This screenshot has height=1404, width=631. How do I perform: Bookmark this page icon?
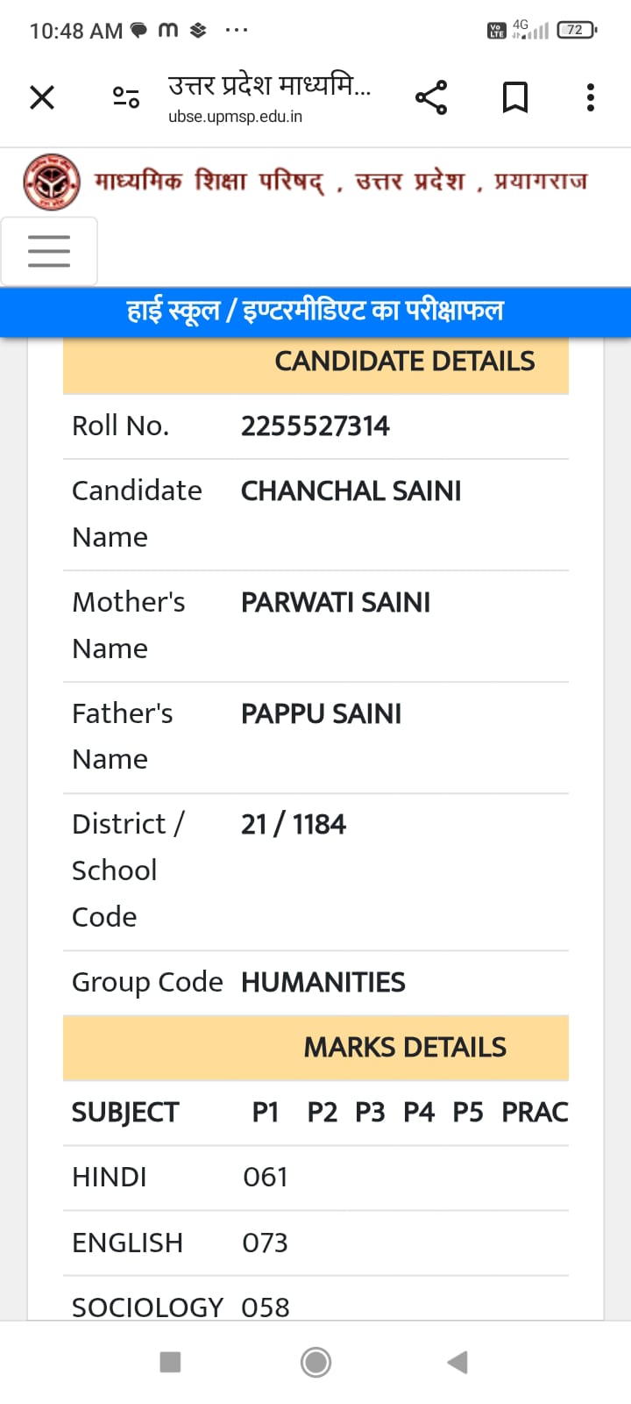515,97
